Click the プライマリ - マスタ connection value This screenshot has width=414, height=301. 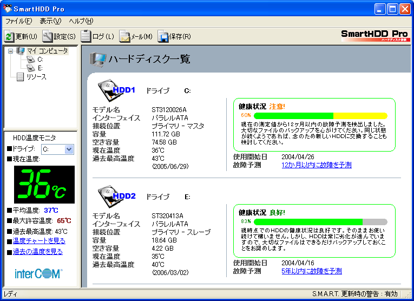coord(178,126)
